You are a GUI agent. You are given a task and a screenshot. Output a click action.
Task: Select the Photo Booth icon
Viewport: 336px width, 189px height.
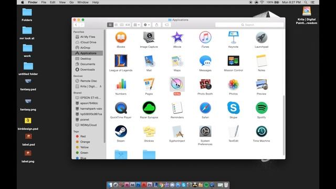(205, 84)
